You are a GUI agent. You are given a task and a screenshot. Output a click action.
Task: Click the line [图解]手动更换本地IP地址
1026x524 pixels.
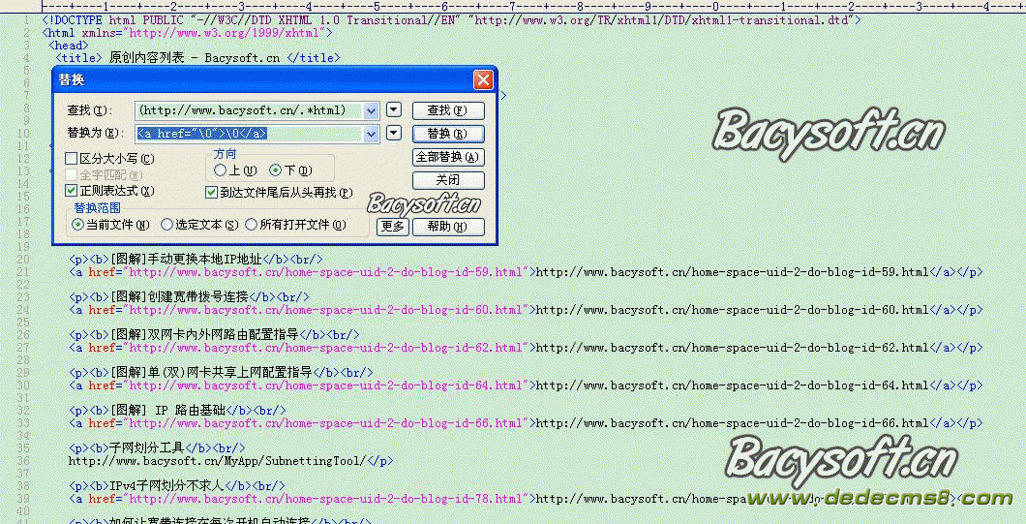click(196, 260)
